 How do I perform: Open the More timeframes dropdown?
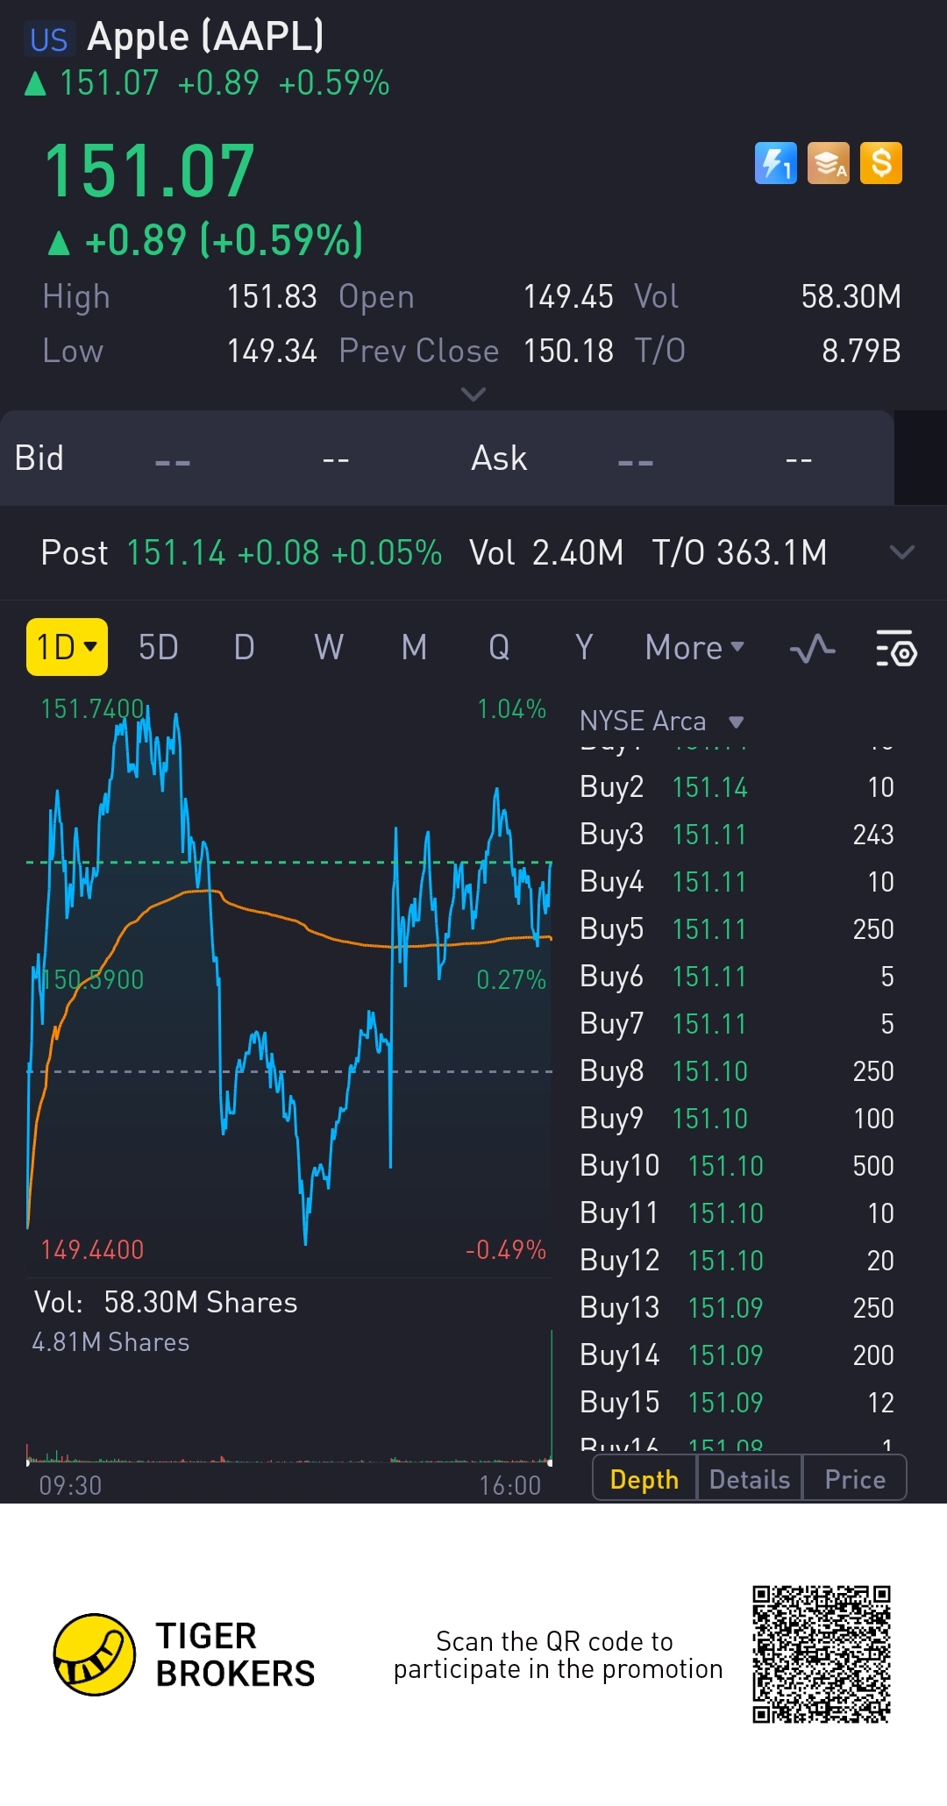(x=694, y=648)
